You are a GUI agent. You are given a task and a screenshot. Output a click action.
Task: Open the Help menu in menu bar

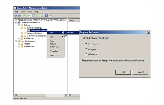pyautogui.click(x=36, y=12)
